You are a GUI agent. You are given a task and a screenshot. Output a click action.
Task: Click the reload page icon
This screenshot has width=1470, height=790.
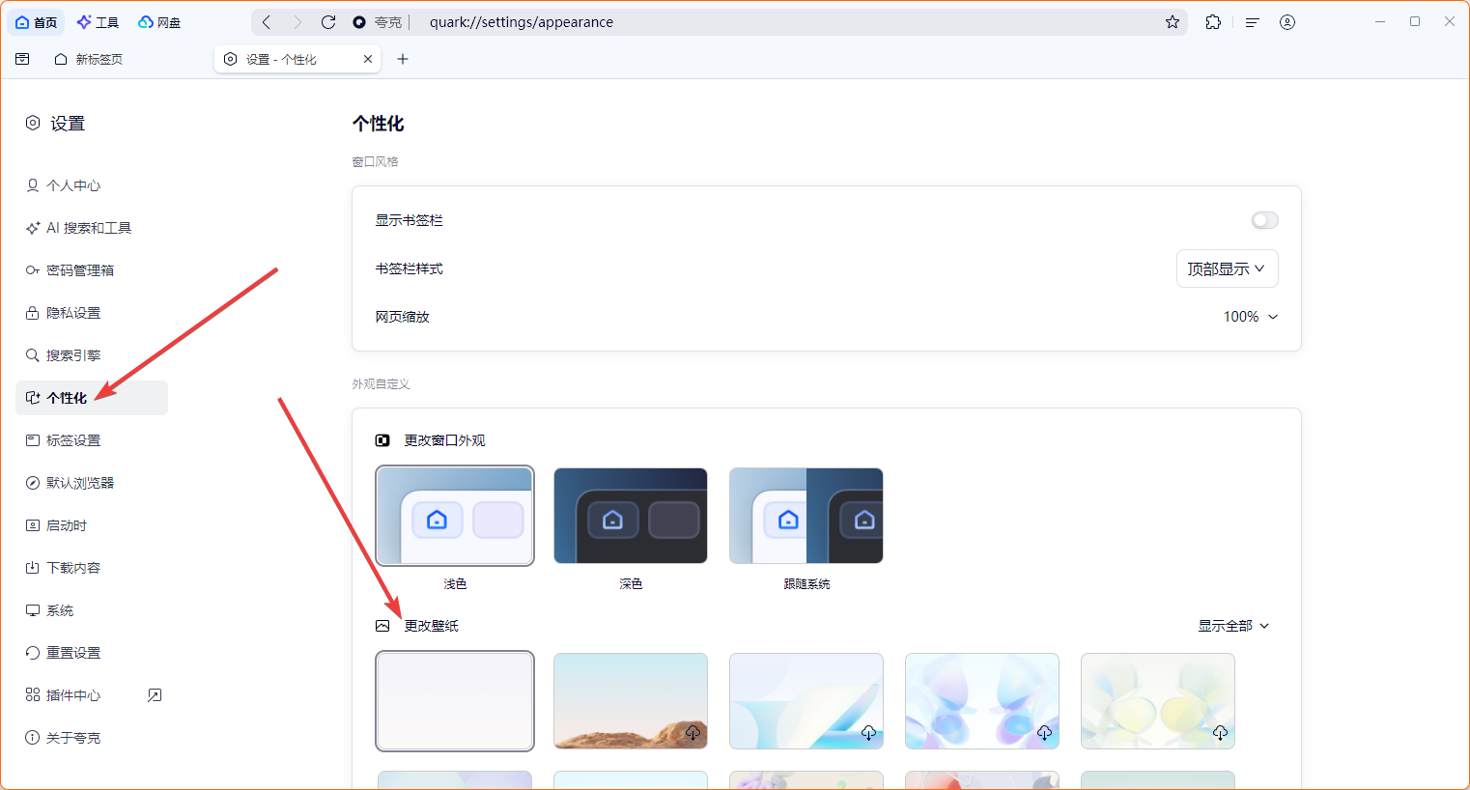(328, 22)
